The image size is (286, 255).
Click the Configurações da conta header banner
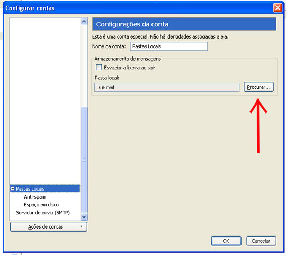[x=184, y=24]
